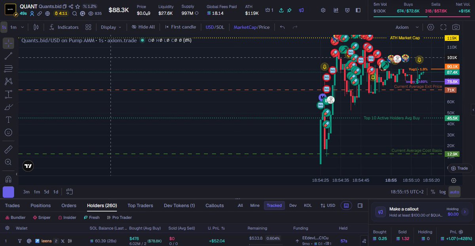Image resolution: width=475 pixels, height=246 pixels.
Task: Select the 5d date range
Action: pos(46,192)
